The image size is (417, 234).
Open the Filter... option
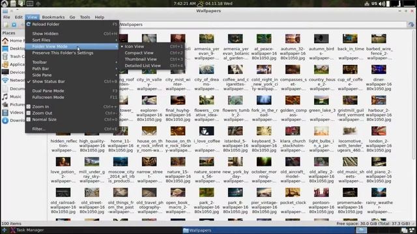(x=72, y=129)
